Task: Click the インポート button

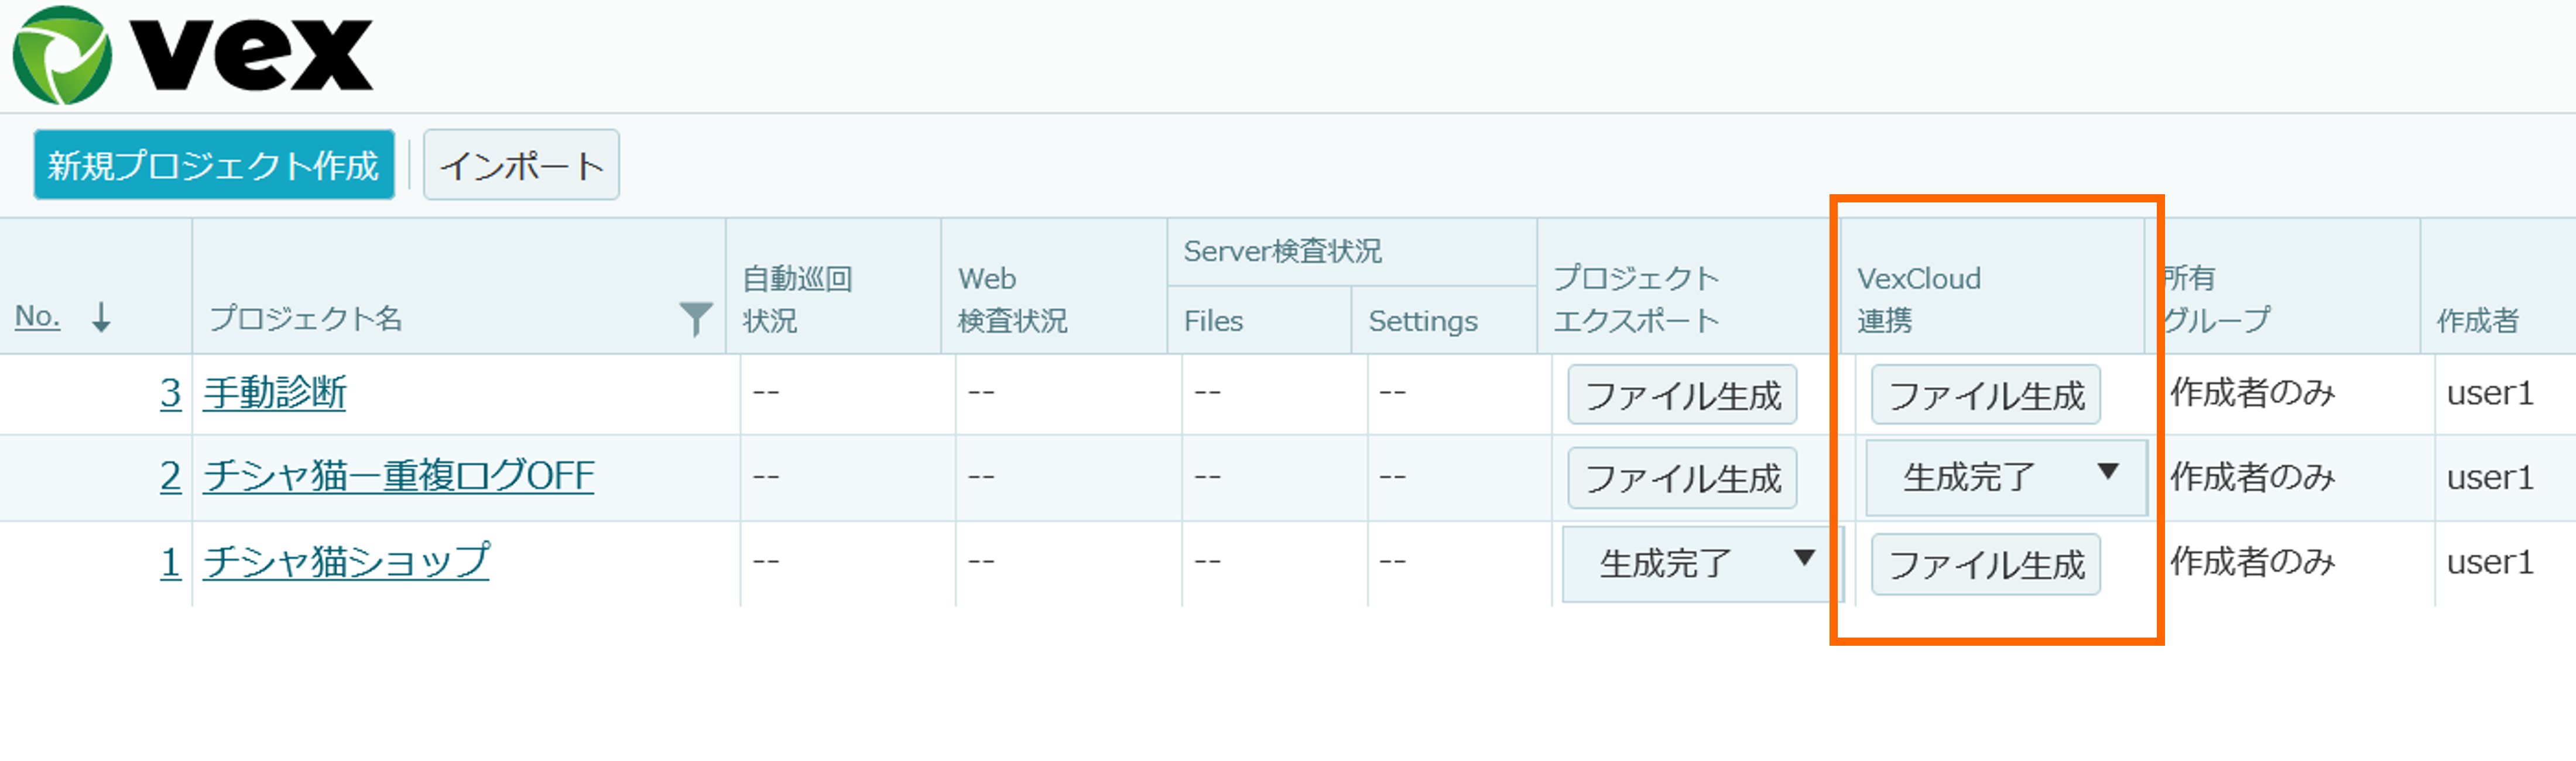Action: (x=520, y=166)
